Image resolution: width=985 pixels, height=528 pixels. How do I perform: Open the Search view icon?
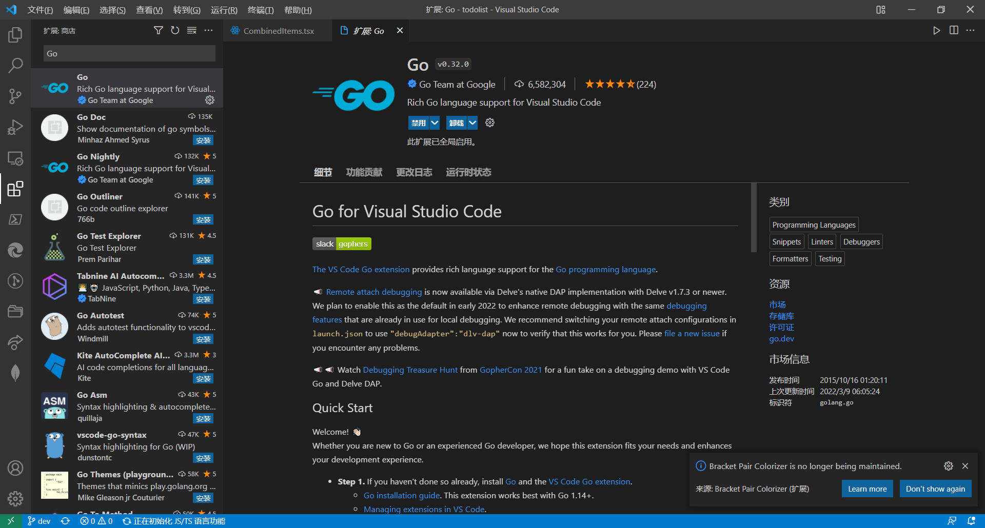(15, 65)
